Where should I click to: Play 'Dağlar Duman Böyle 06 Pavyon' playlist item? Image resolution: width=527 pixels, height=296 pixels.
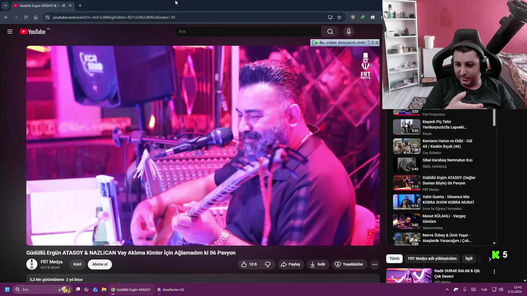click(x=441, y=183)
